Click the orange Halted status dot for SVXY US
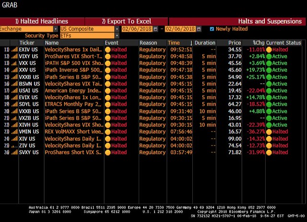 [x=269, y=152]
